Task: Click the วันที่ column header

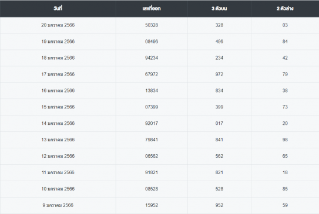Action: [x=58, y=8]
